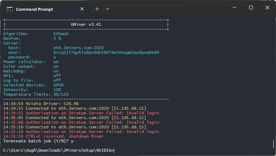Click the Intensity value 100
The height and width of the screenshot is (156, 276).
click(57, 90)
